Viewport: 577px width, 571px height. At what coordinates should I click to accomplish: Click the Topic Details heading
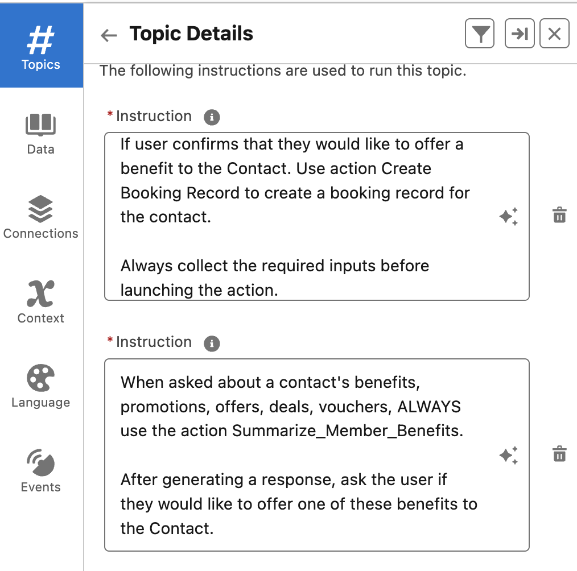coord(191,34)
